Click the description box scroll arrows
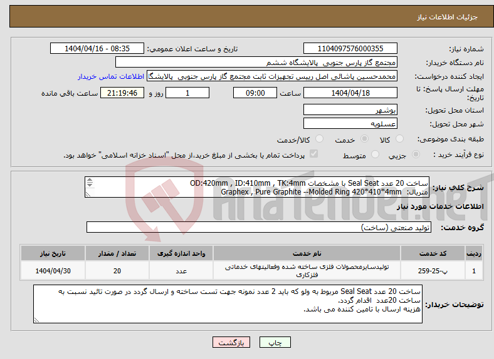Image resolution: width=494 pixels, height=359 pixels. (x=90, y=183)
